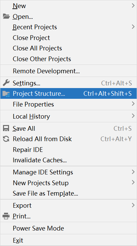Click the folder icon next to Open
137x246 pixels.
point(6,16)
